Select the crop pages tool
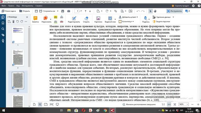 tap(116, 11)
